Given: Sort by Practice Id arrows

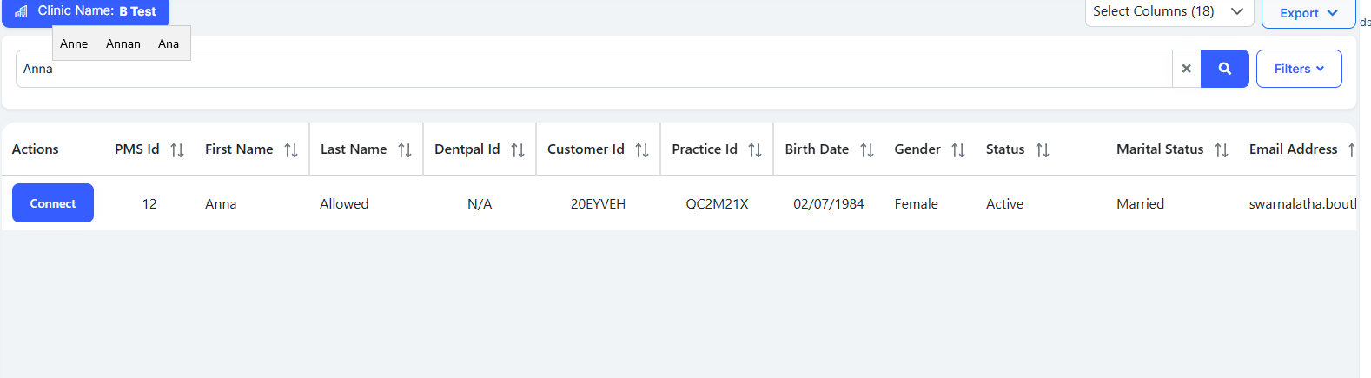Looking at the screenshot, I should (755, 150).
